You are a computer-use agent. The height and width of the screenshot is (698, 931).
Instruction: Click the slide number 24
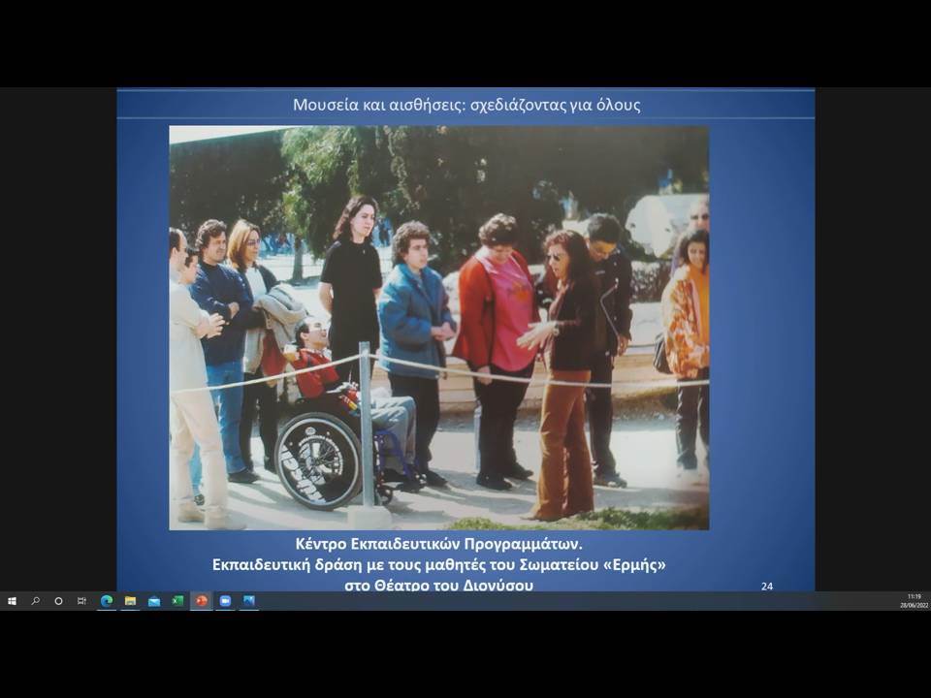point(766,586)
